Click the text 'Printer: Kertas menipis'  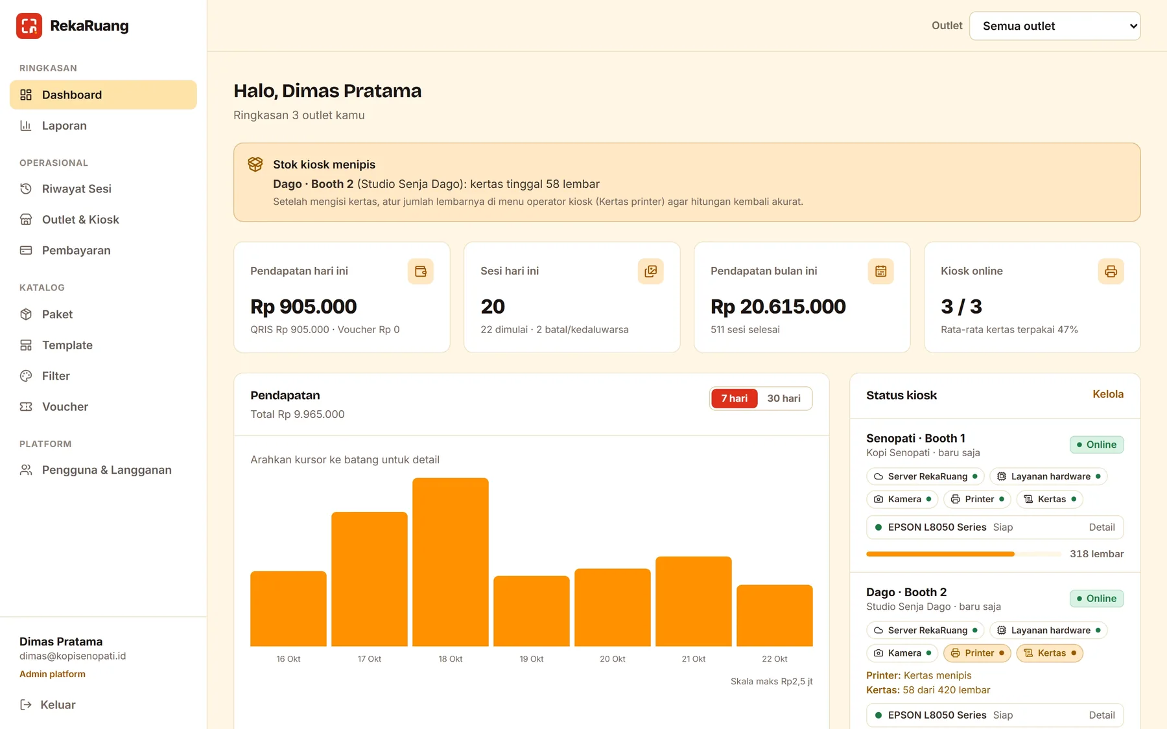(919, 675)
